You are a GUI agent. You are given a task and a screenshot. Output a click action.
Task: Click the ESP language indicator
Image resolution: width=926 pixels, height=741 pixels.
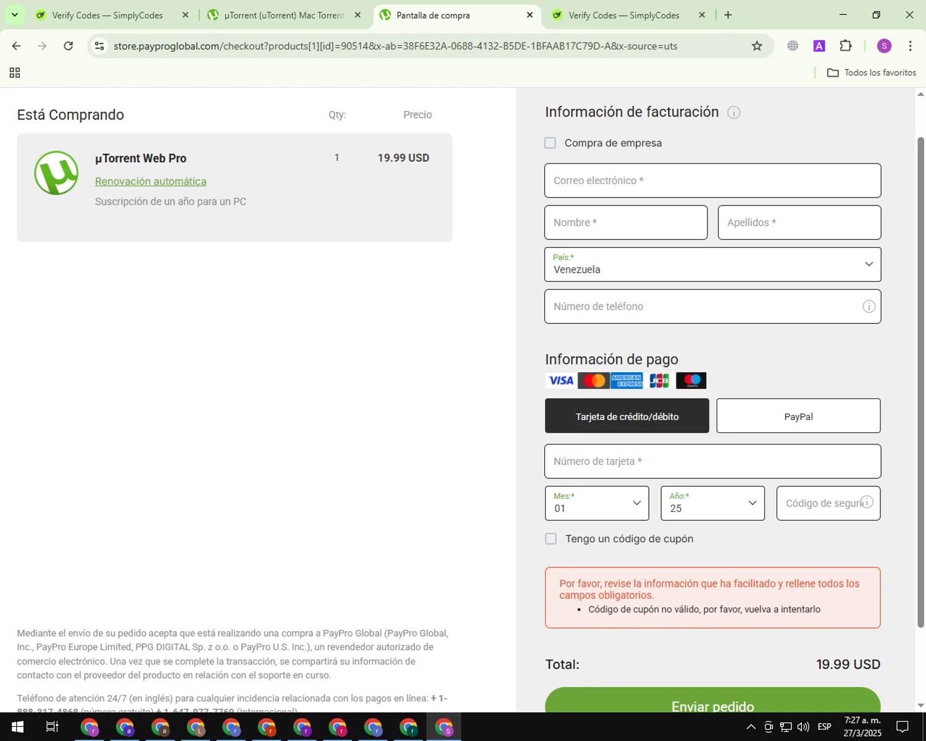point(824,727)
